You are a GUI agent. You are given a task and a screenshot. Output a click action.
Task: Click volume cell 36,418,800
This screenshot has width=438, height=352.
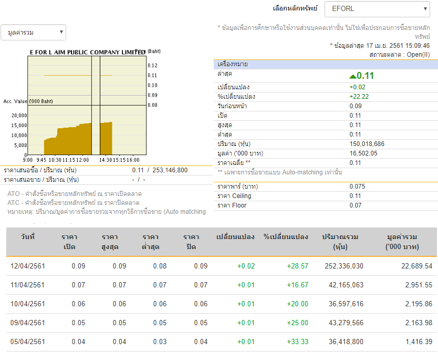[346, 342]
